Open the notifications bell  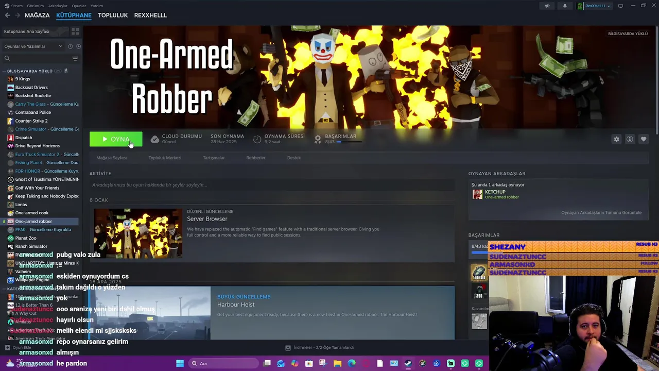pos(565,6)
